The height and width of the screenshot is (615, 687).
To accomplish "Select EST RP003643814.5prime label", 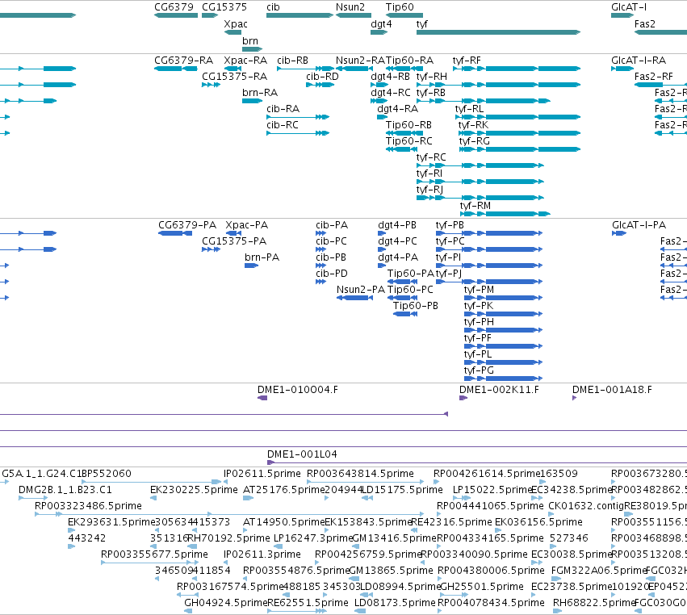I will pos(360,474).
